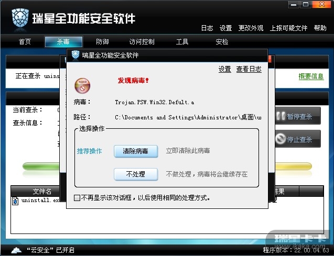The image size is (334, 256).
Task: Click 清除病毒 to remove the virus
Action: click(136, 151)
